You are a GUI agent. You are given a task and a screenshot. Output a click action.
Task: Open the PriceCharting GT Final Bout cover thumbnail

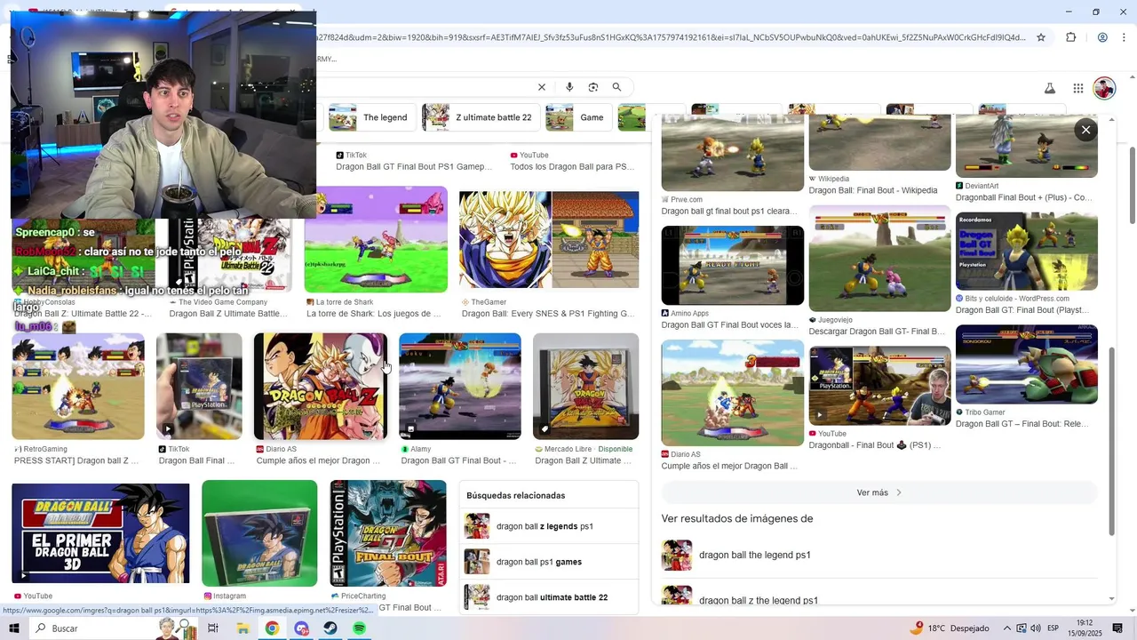(x=388, y=533)
